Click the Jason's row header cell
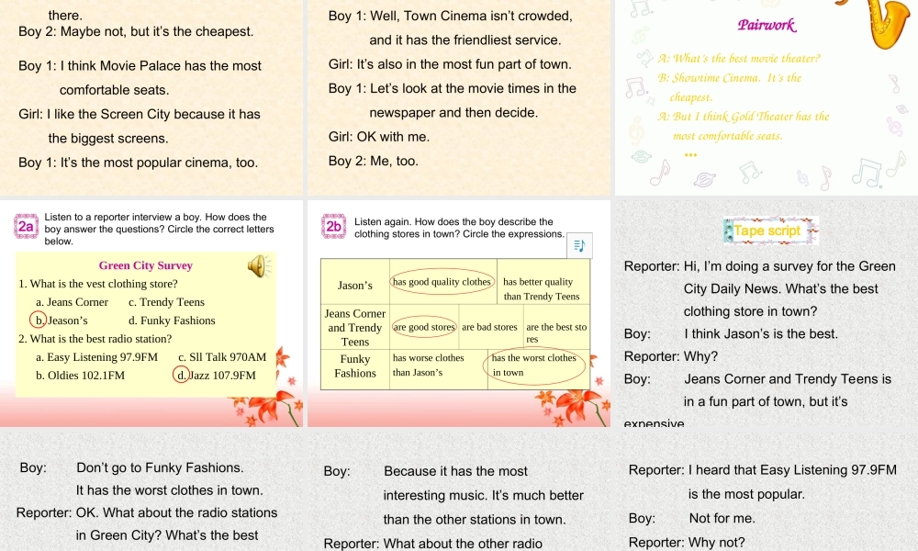Viewport: 918px width, 551px height. [355, 282]
